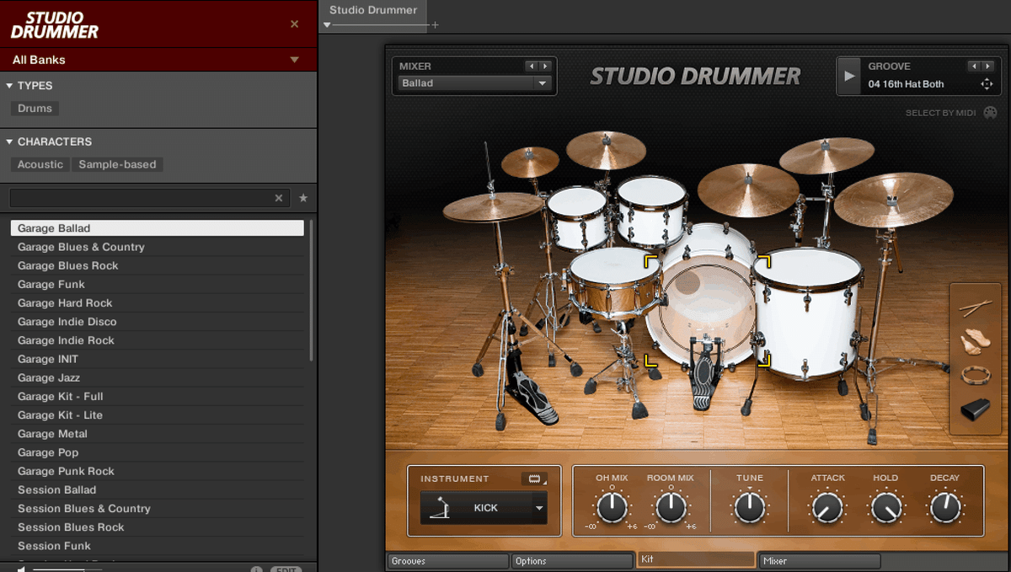Click the TUNE knob
1011x572 pixels.
750,507
